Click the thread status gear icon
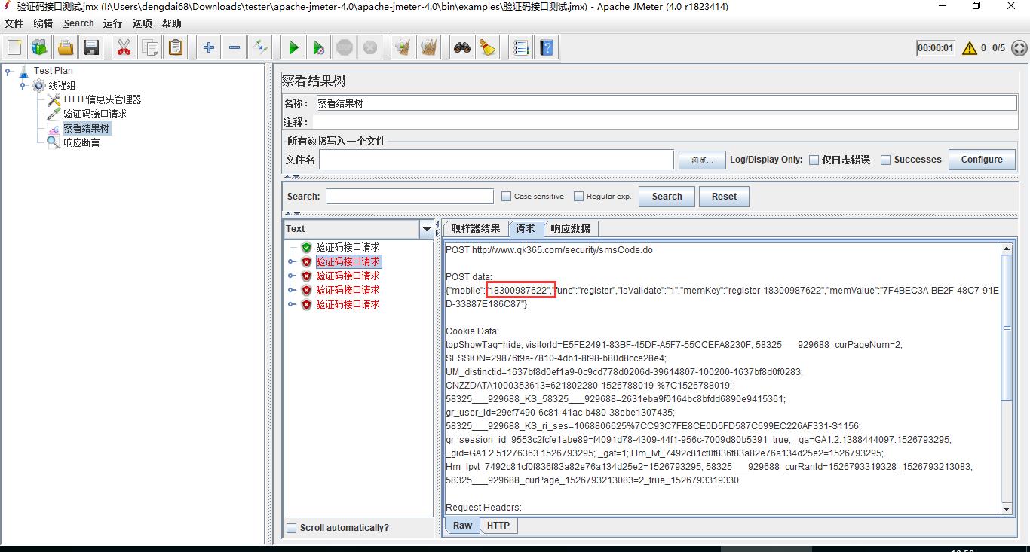This screenshot has height=552, width=1030. [1019, 47]
